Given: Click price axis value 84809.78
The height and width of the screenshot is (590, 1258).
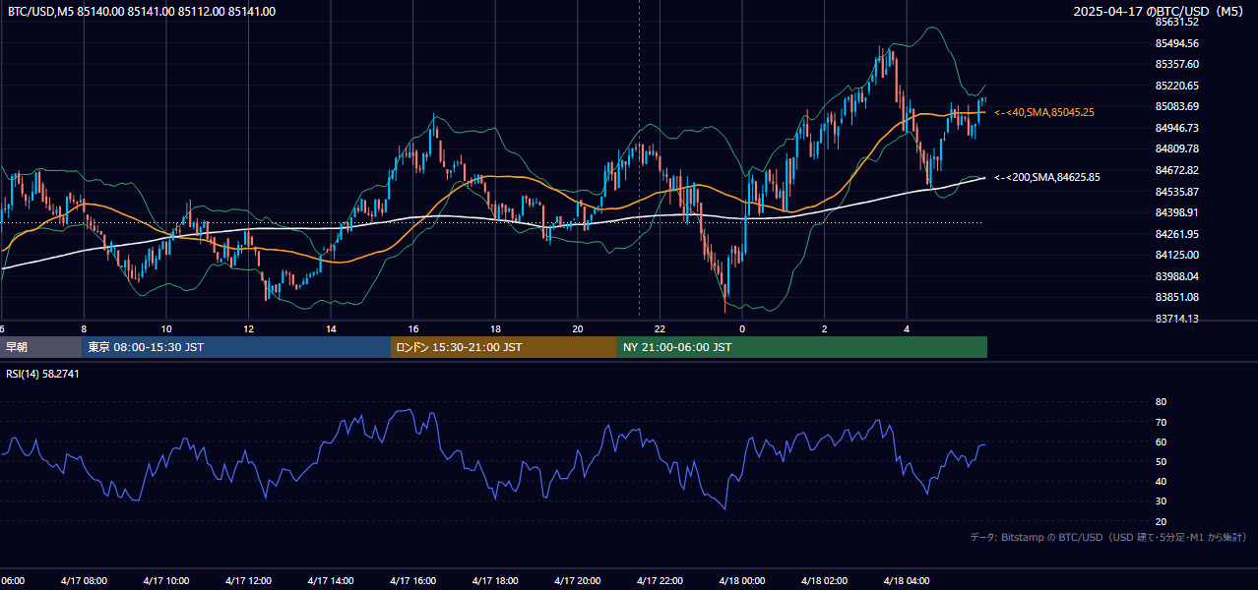Looking at the screenshot, I should pos(1176,148).
